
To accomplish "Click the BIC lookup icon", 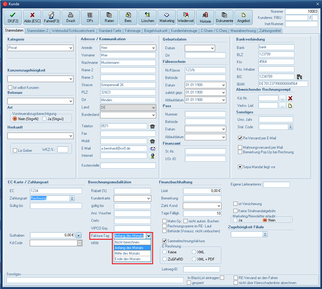I will click(x=299, y=77).
